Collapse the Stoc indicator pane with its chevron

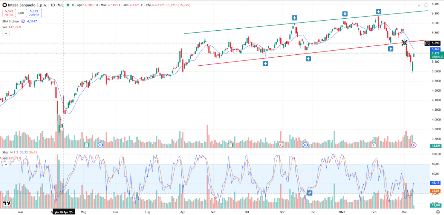[x=6, y=164]
